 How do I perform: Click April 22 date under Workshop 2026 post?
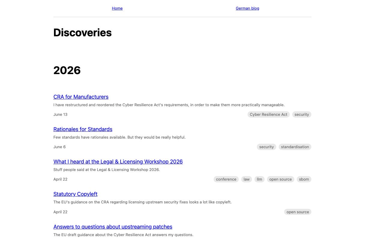[x=60, y=179]
